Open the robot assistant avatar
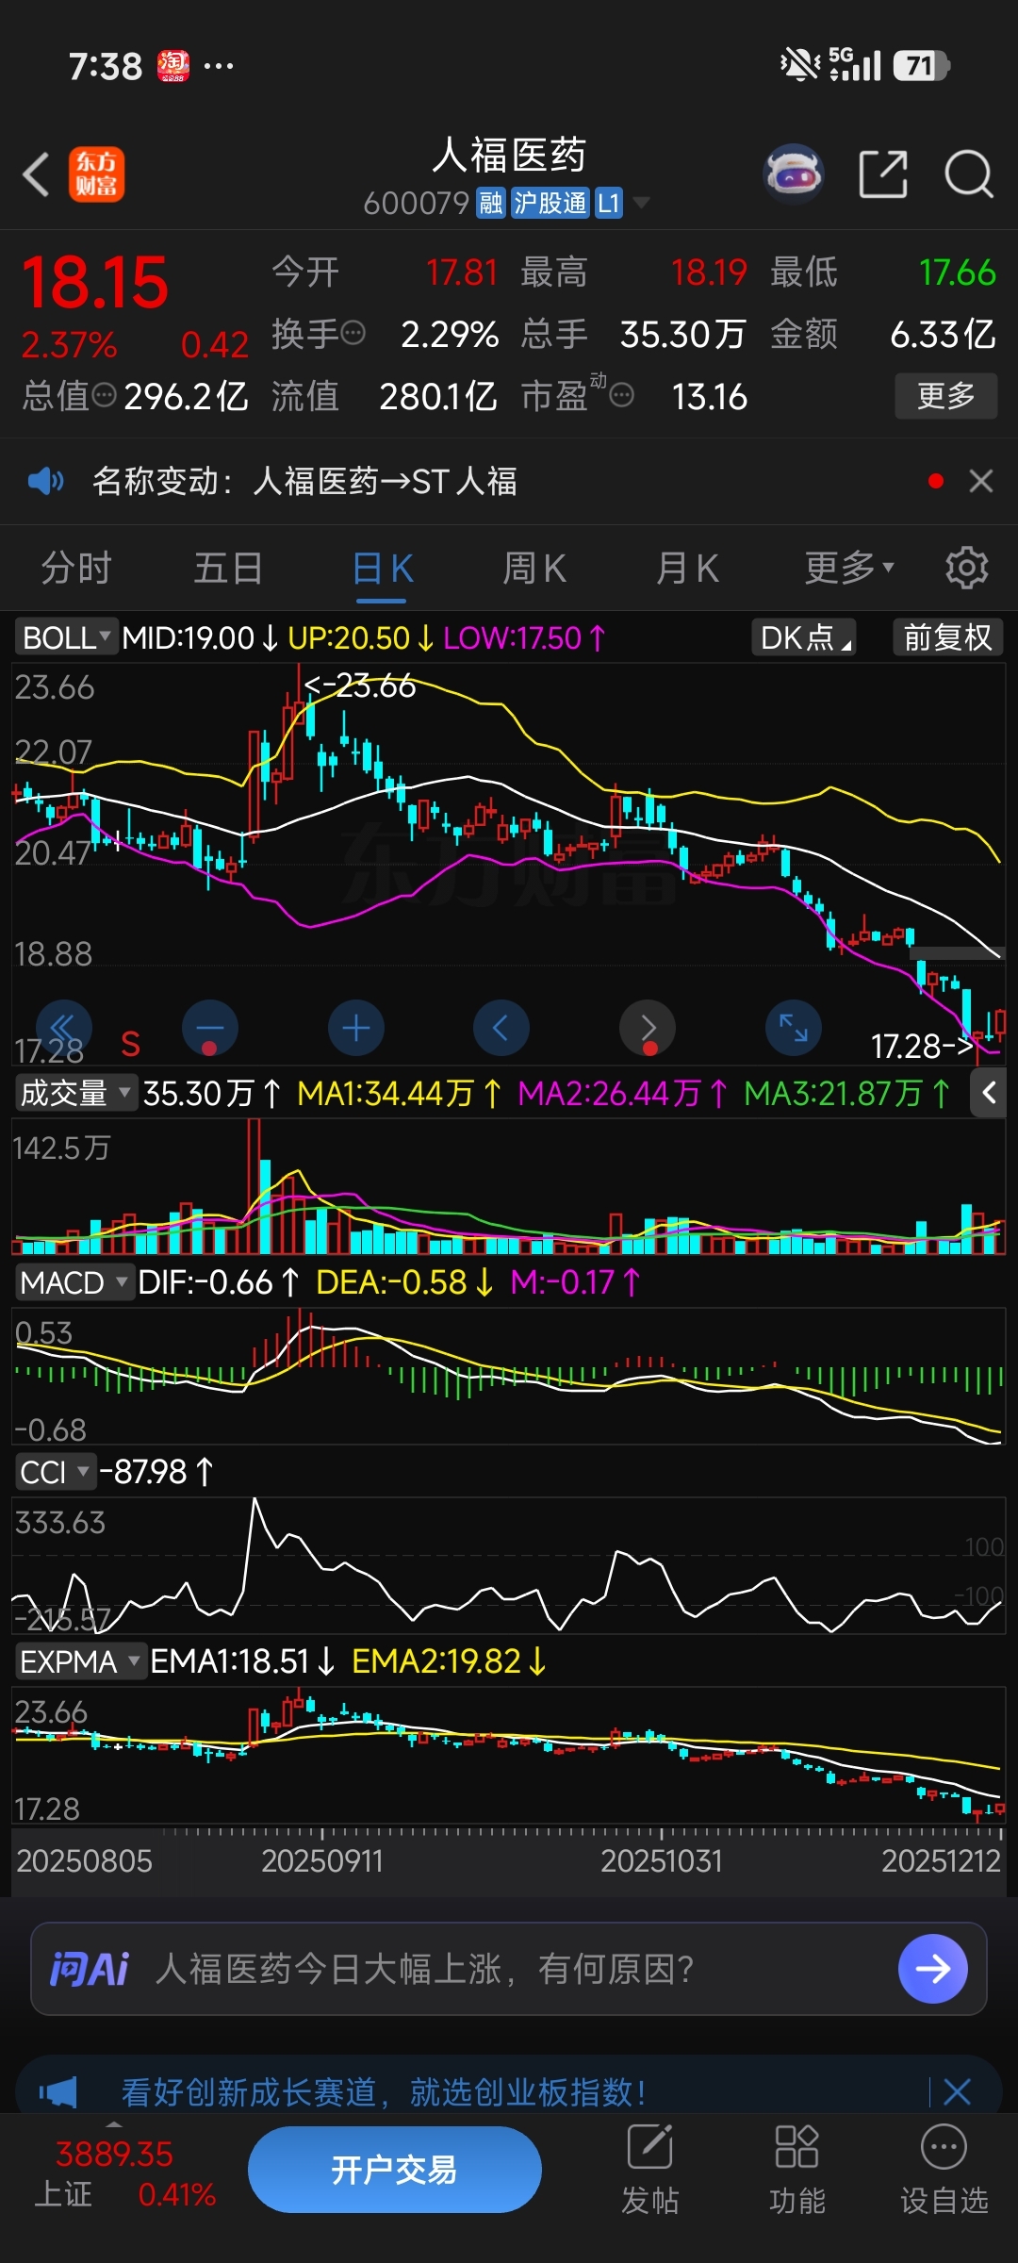The height and width of the screenshot is (2263, 1018). (x=794, y=174)
